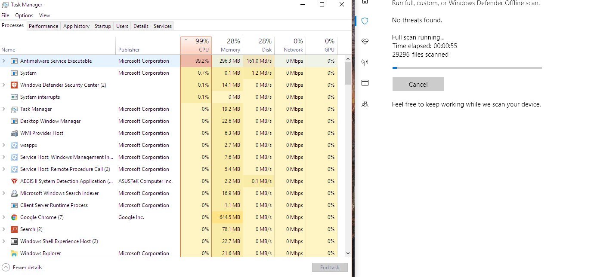Click the Task Manager title bar icon
The height and width of the screenshot is (277, 594).
(5, 5)
